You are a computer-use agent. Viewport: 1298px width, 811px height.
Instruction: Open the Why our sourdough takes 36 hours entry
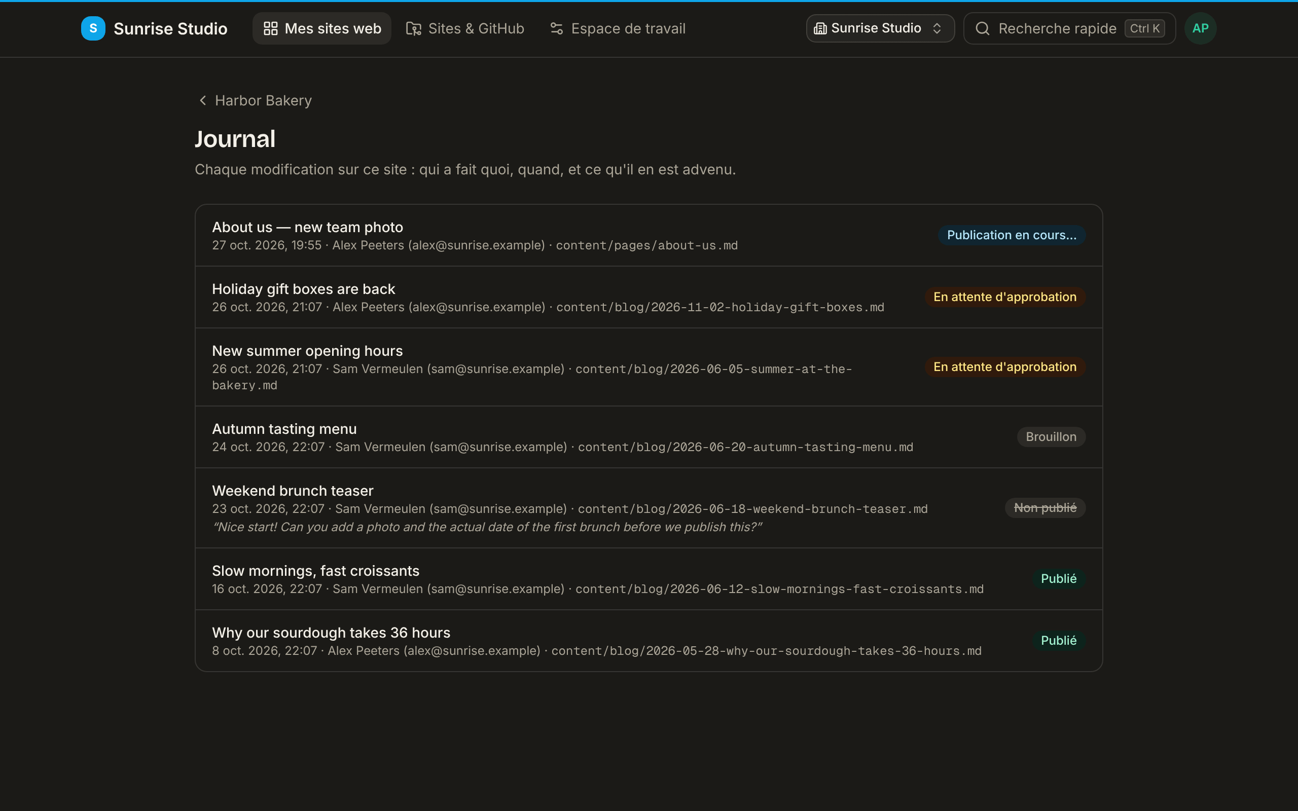[x=649, y=640]
